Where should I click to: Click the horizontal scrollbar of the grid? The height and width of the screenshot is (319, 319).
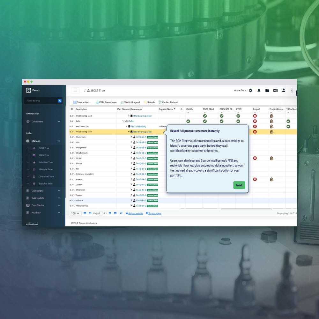pyautogui.click(x=246, y=209)
